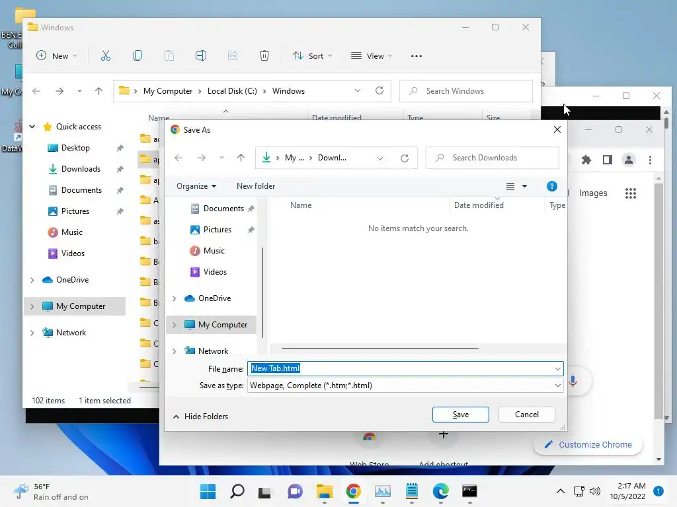The image size is (677, 507).
Task: Click Customize Chrome button
Action: coord(588,444)
